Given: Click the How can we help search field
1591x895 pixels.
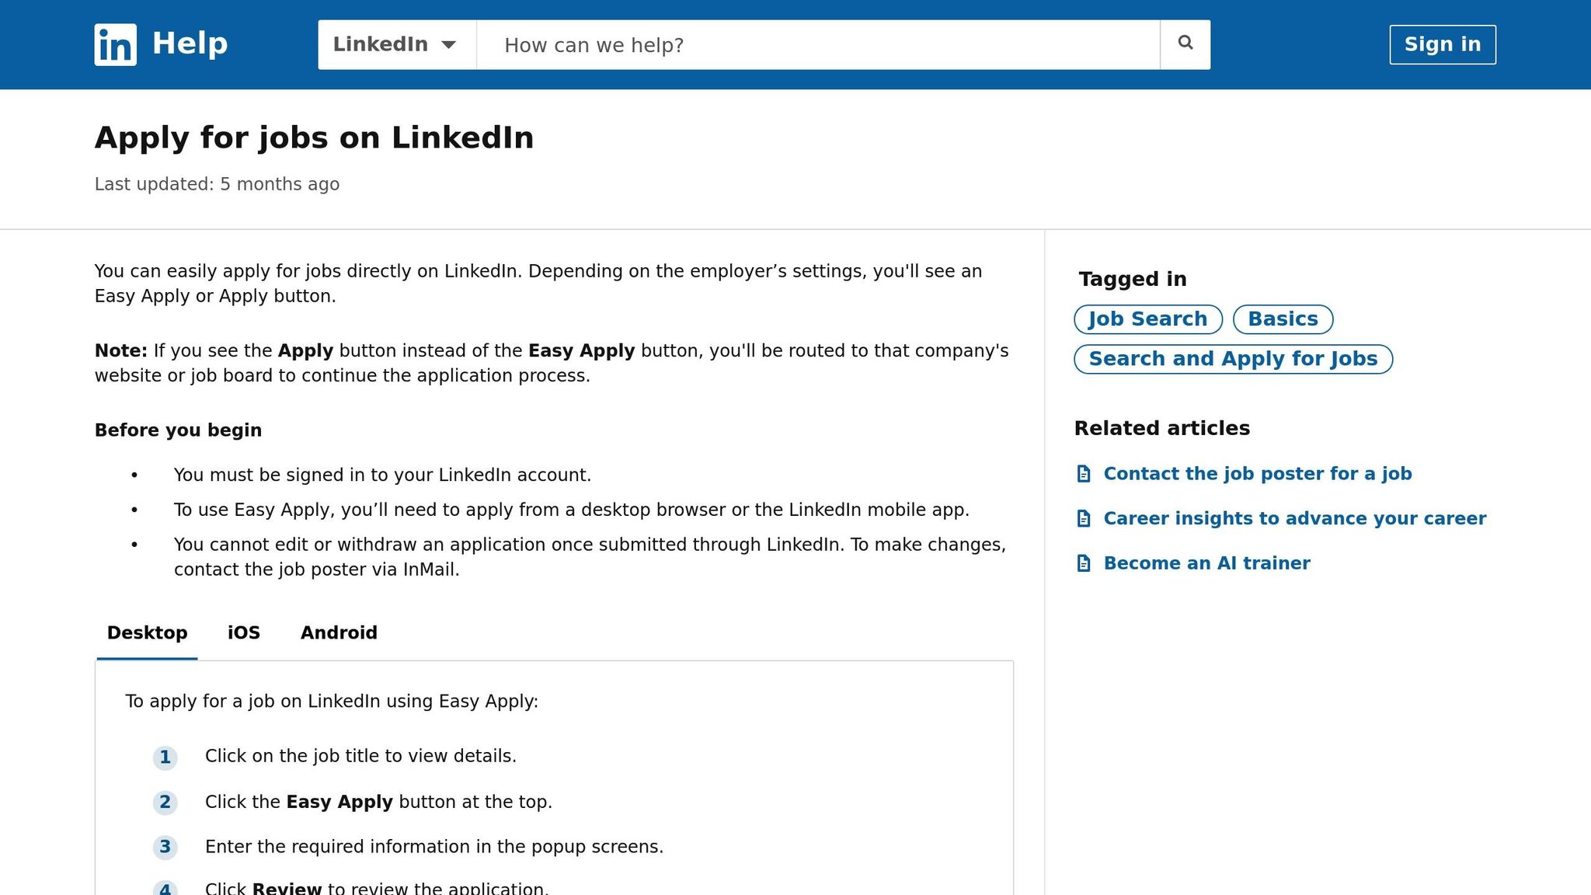Looking at the screenshot, I should 816,44.
